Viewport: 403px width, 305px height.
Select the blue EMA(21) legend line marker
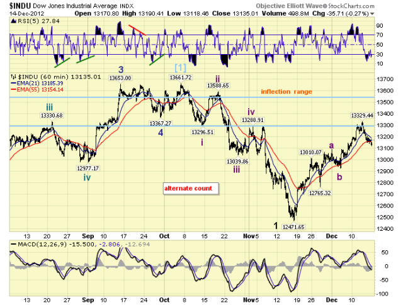[13, 83]
